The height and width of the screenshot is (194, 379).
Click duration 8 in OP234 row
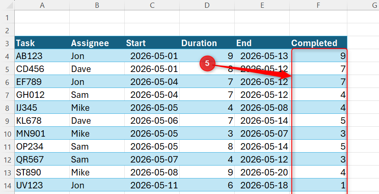[207, 147]
